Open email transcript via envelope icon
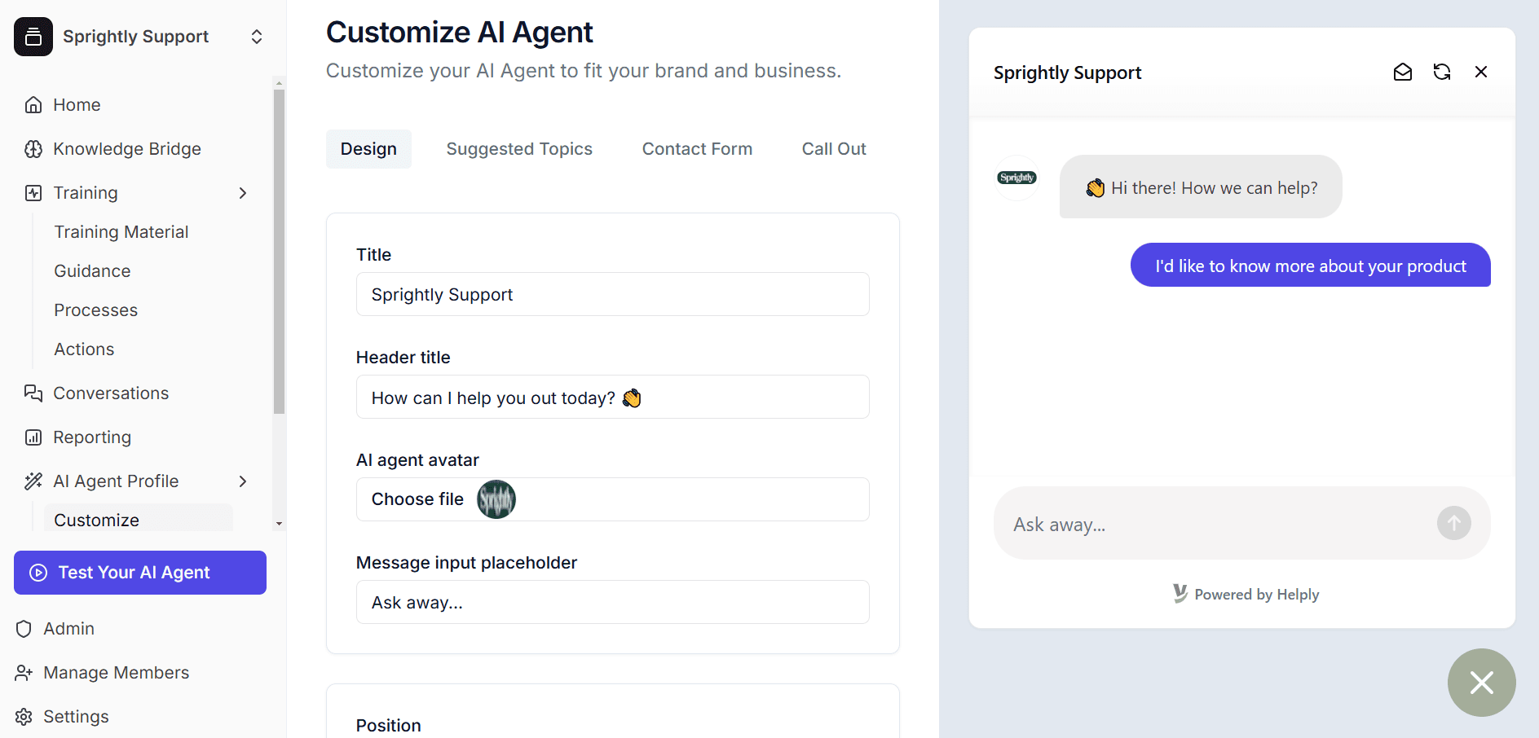Screen dimensions: 1539x738 1403,72
